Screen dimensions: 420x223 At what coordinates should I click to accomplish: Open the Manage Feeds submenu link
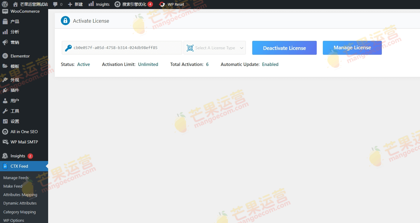16,178
